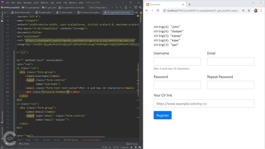Viewport: 265px width, 149px height.
Task: Toggle fold marker at line 62 div
Action: [x=16, y=72]
